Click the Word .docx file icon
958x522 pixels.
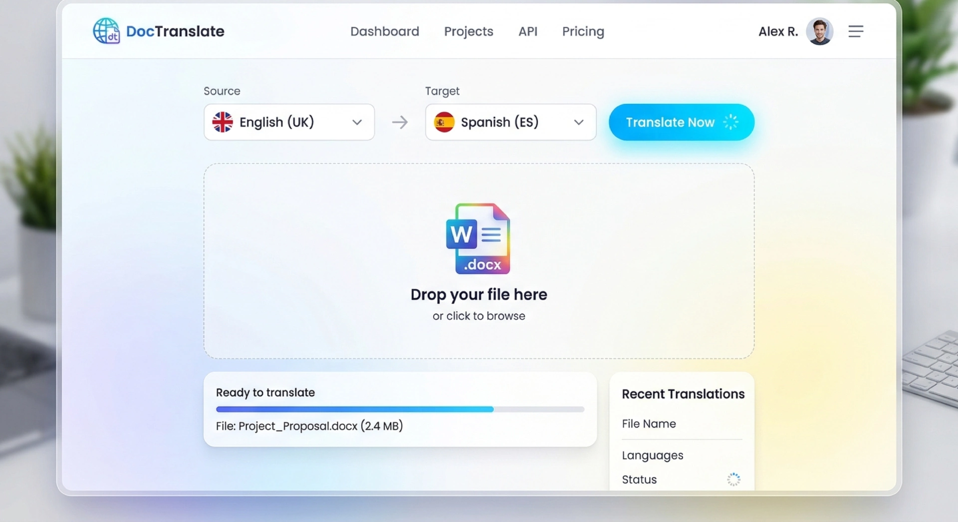click(x=478, y=239)
